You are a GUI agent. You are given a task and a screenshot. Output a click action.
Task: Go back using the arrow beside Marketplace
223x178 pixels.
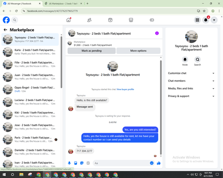pyautogui.click(x=5, y=30)
